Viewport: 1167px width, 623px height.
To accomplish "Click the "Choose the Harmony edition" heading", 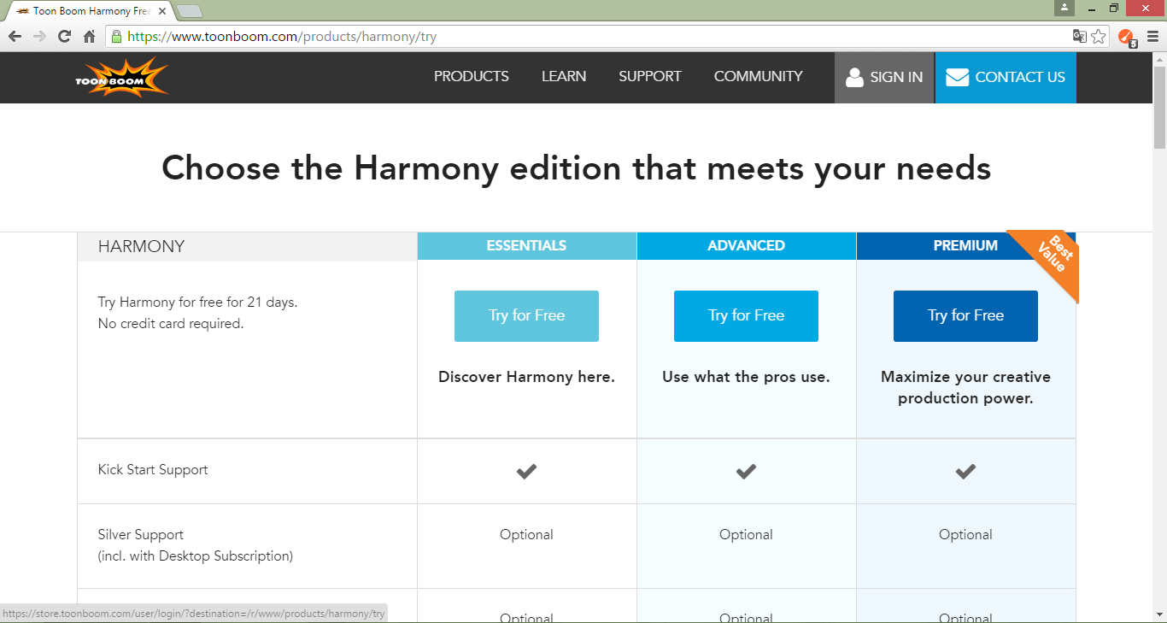I will (577, 168).
